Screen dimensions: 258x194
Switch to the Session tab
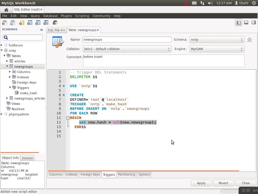[x=27, y=158]
